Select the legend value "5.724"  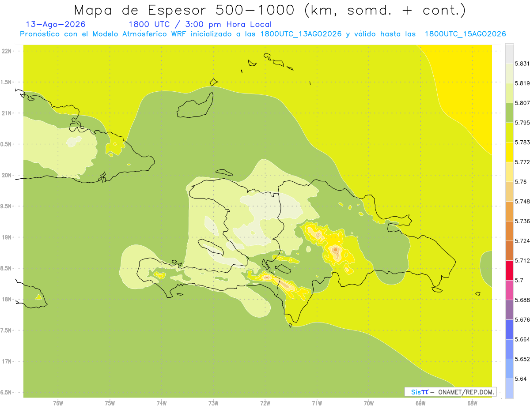point(522,241)
